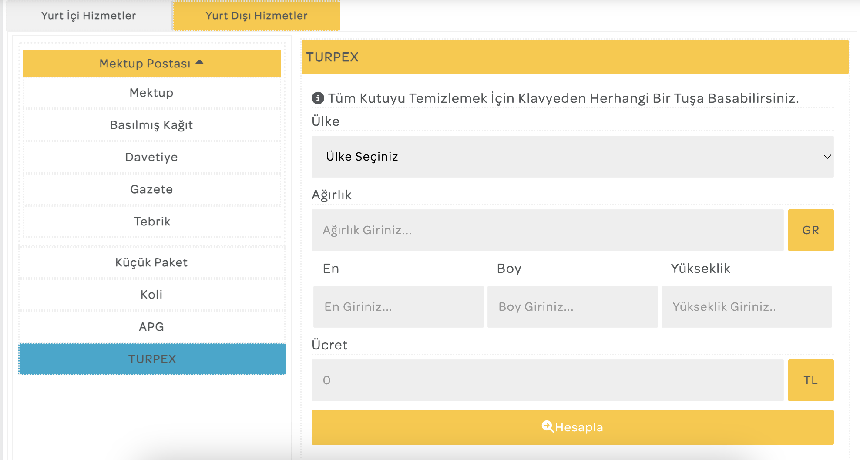860x460 pixels.
Task: Switch to Yurt İçi Hizmetler tab
Action: point(88,16)
